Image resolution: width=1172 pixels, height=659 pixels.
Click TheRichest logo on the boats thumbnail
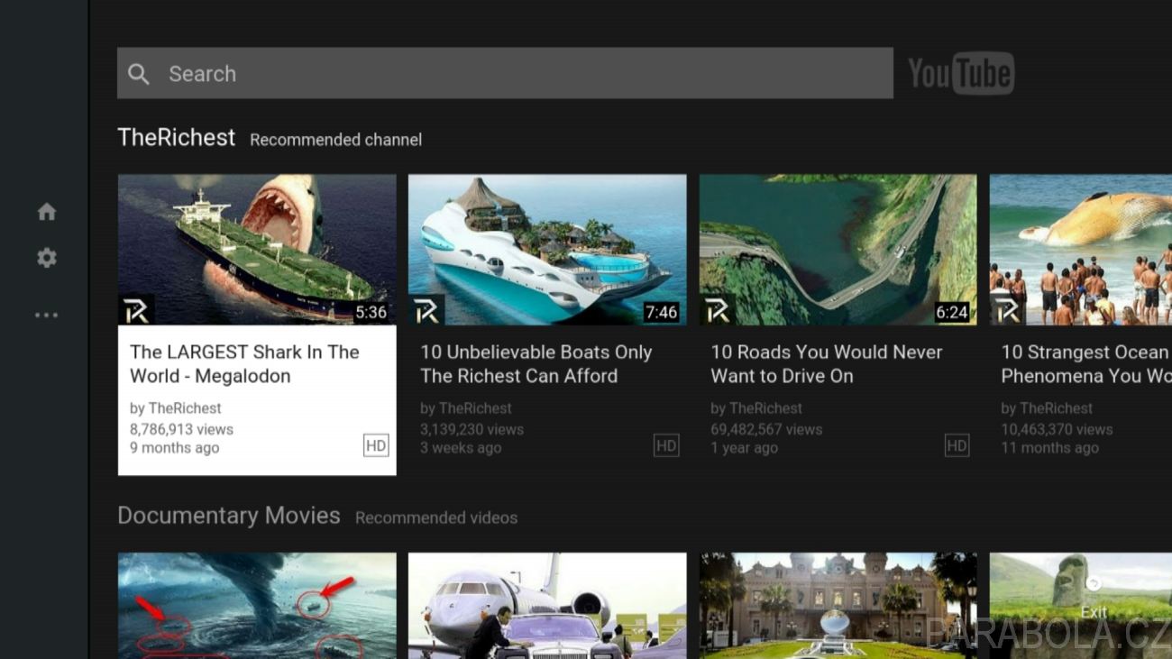426,309
